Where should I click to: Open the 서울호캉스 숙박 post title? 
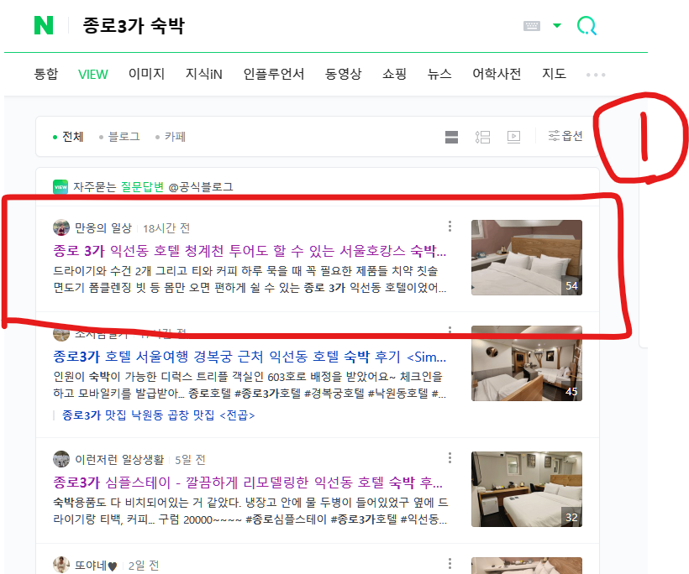[250, 251]
